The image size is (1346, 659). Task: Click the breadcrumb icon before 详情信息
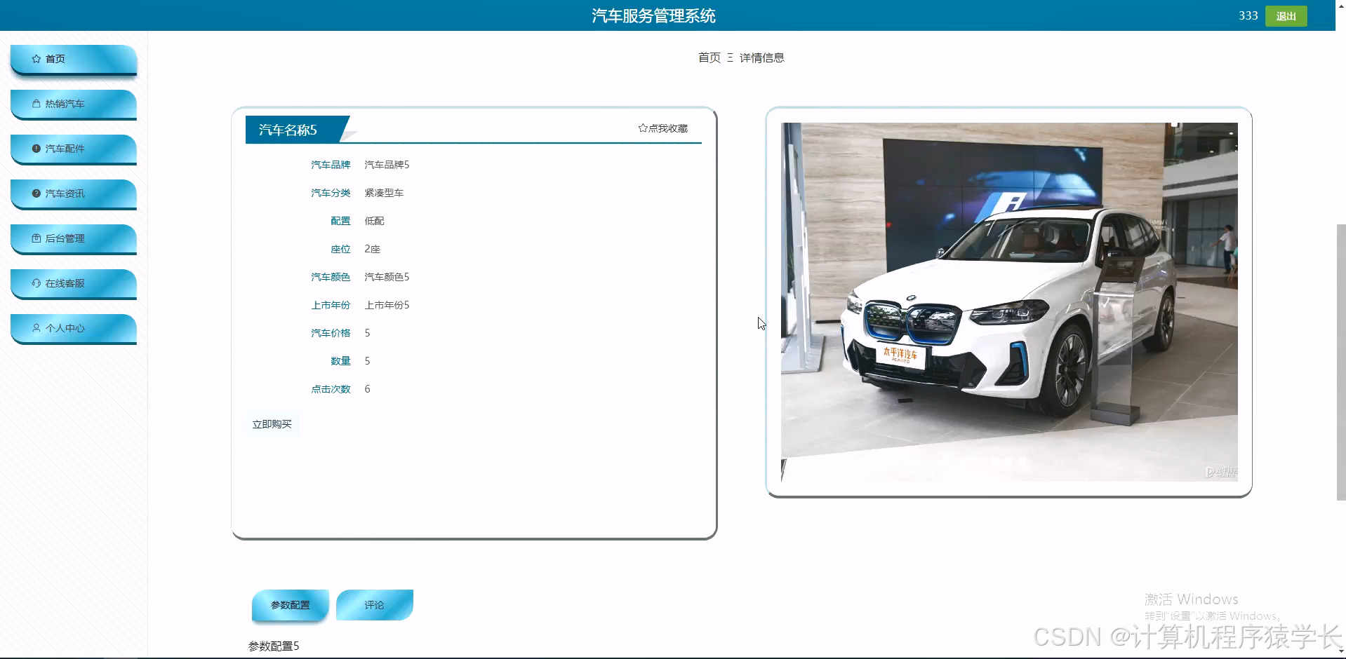click(729, 57)
